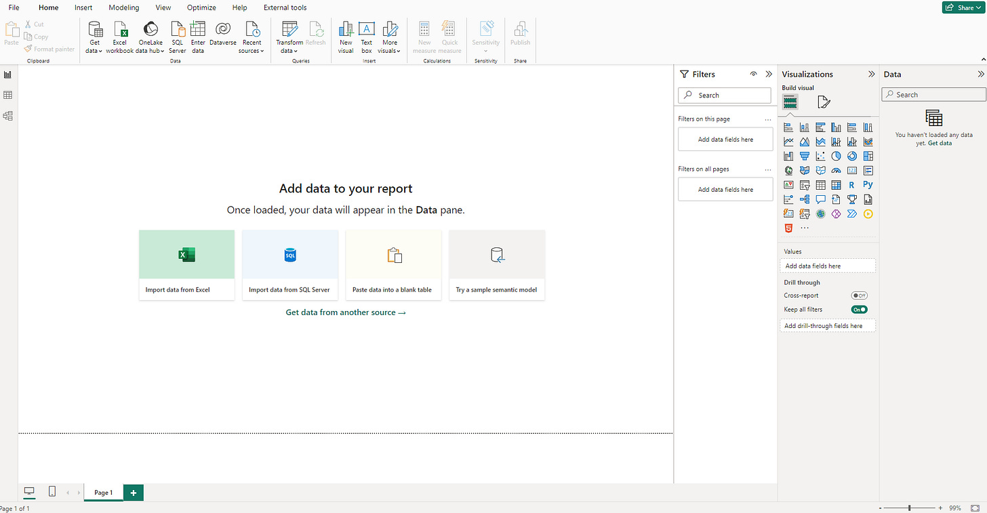Switch to Table view in left sidebar
Screen dimensions: 987x513
[x=7, y=95]
